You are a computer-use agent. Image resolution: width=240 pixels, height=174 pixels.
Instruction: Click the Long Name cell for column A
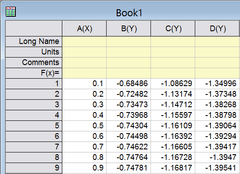point(84,42)
